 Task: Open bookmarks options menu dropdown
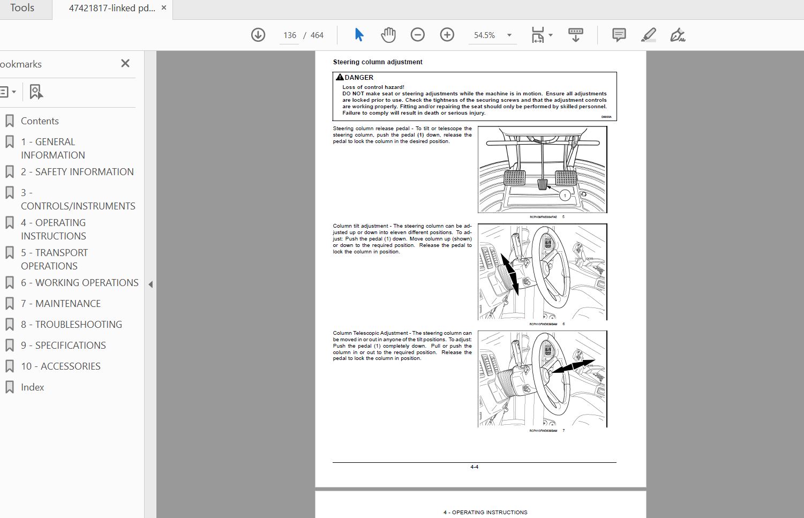(x=7, y=92)
